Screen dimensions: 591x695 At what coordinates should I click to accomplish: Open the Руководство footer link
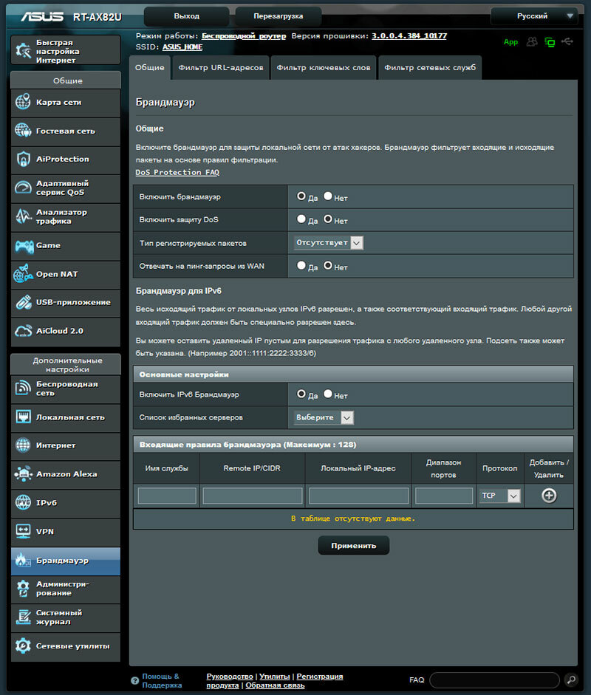230,677
